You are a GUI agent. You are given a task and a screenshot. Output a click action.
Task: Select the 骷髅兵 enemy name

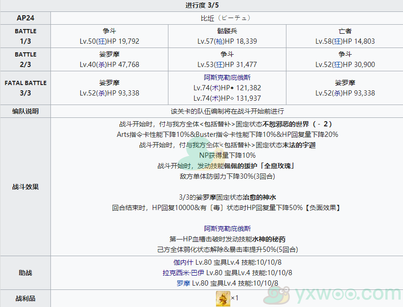(227, 31)
